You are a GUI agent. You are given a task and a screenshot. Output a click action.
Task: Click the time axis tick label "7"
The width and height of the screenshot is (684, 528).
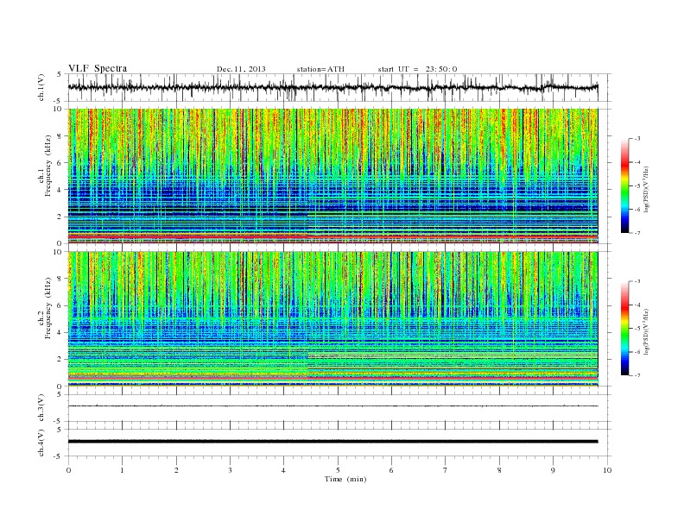(446, 470)
